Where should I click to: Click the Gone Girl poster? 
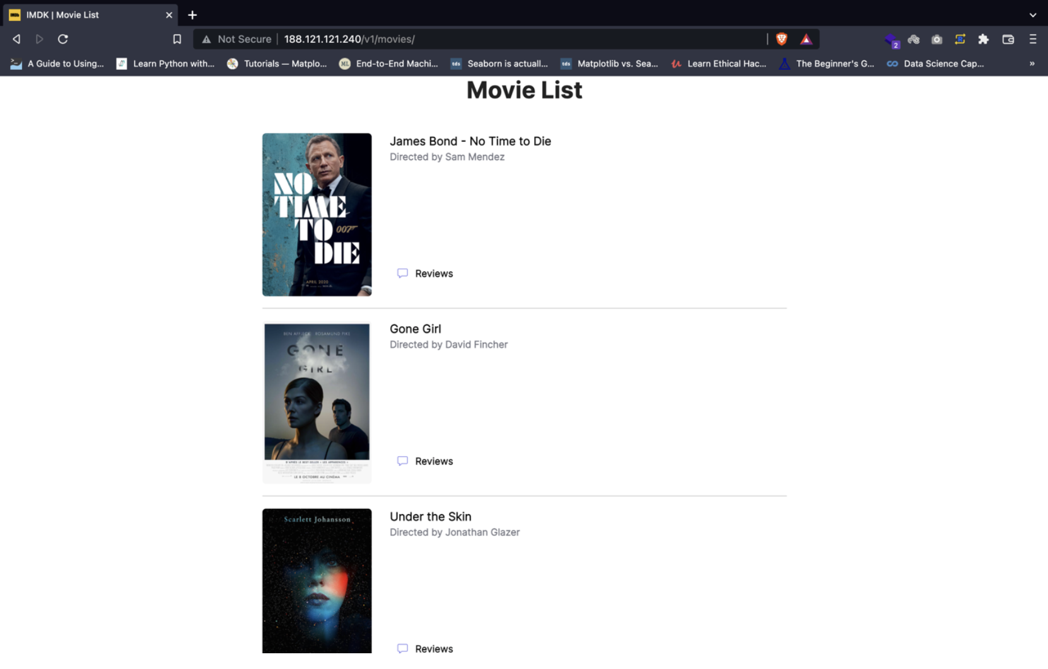pyautogui.click(x=317, y=402)
